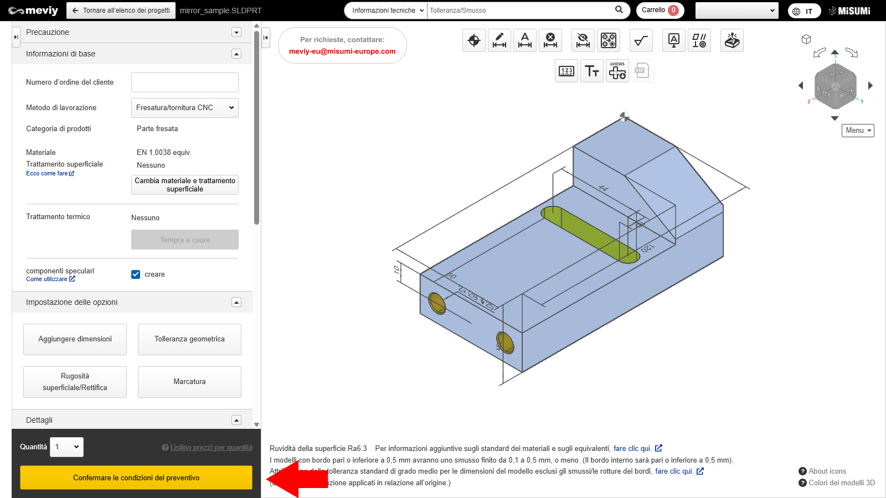Select the surface roughness symbol tool
The image size is (886, 498).
click(x=641, y=40)
